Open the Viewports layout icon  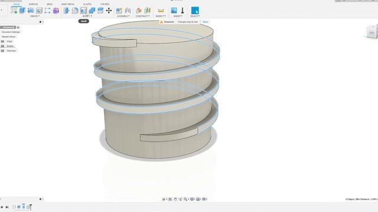click(204, 199)
